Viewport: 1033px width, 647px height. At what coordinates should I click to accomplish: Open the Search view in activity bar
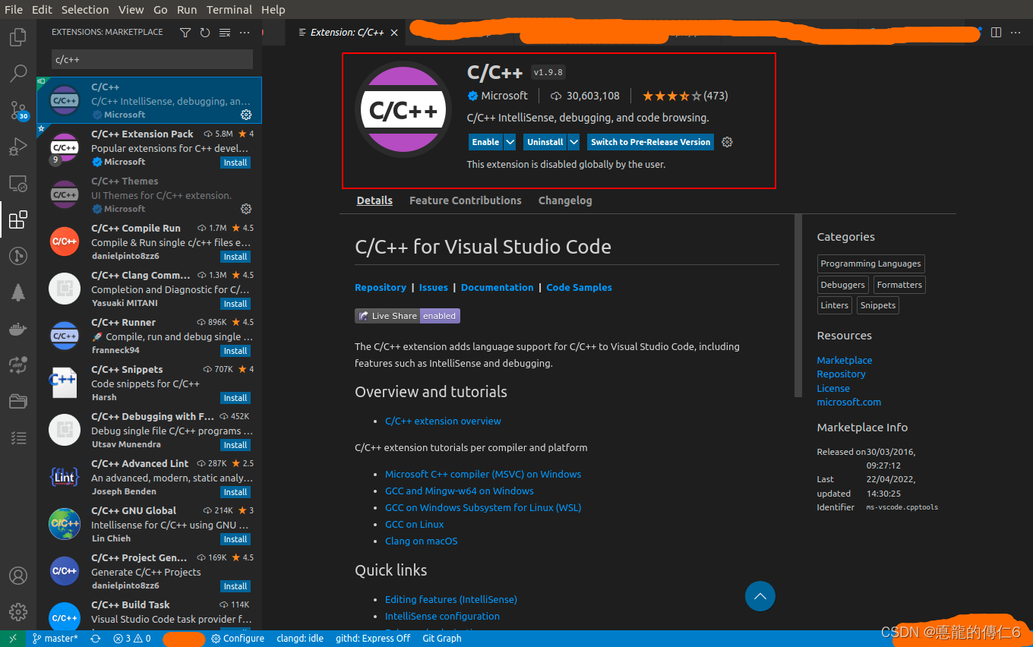coord(18,74)
